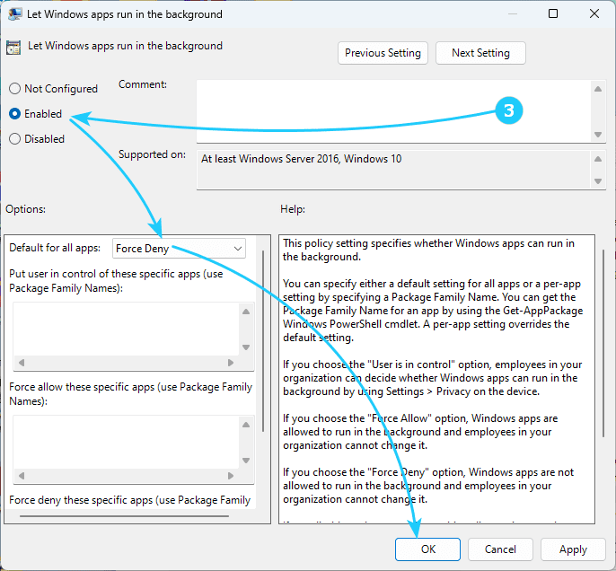Maximize the policy settings window
Image resolution: width=616 pixels, height=571 pixels.
[552, 14]
